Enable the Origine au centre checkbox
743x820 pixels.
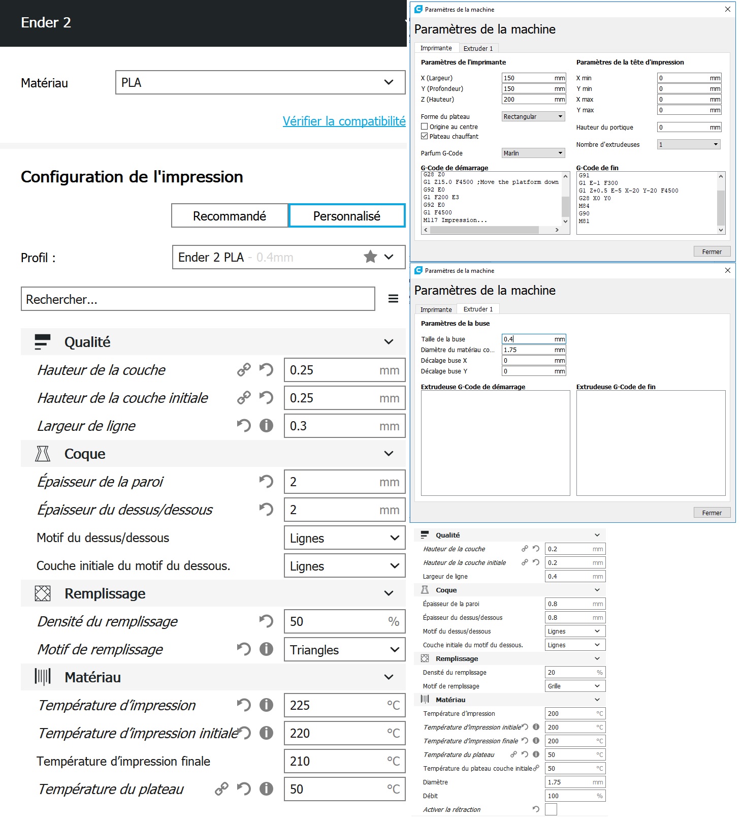point(425,127)
